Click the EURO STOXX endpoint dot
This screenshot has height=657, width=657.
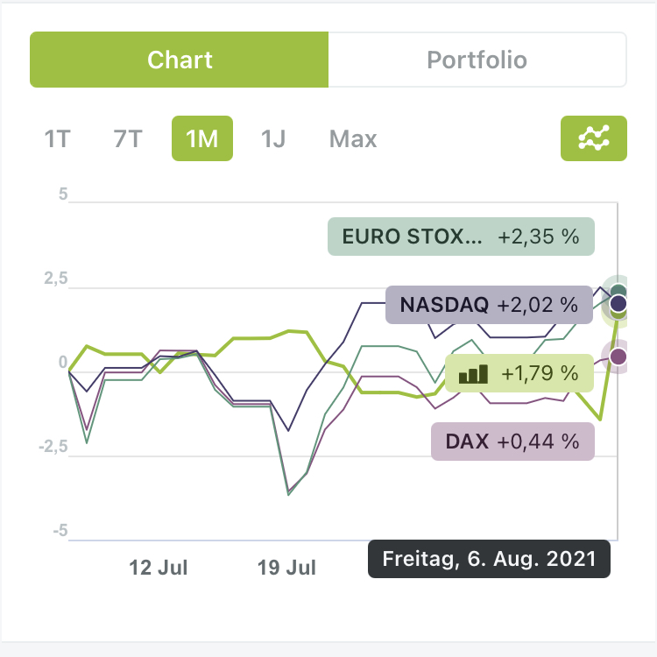[619, 292]
